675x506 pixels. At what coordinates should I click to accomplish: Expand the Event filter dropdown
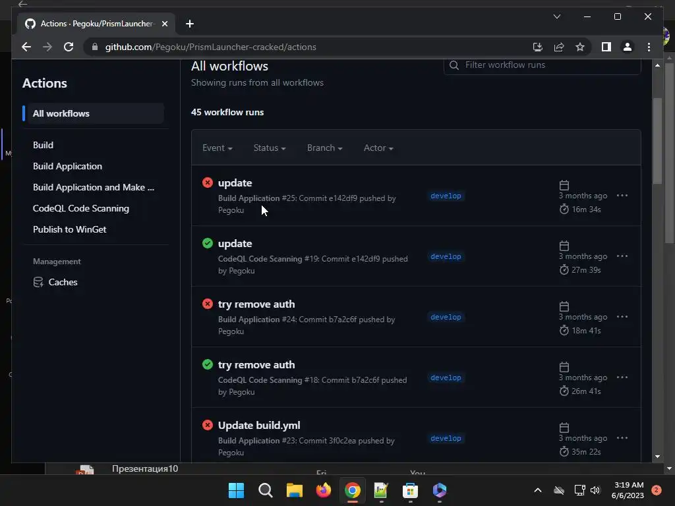pos(218,148)
